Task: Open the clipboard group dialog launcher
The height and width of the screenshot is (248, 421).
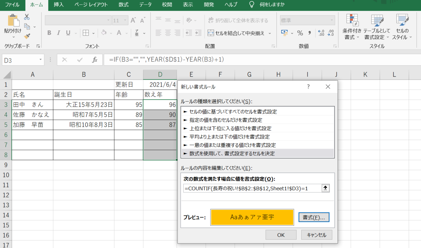Action: click(38, 46)
